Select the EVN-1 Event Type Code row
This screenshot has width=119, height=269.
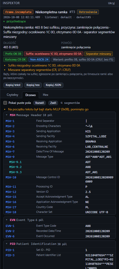coord(60,226)
